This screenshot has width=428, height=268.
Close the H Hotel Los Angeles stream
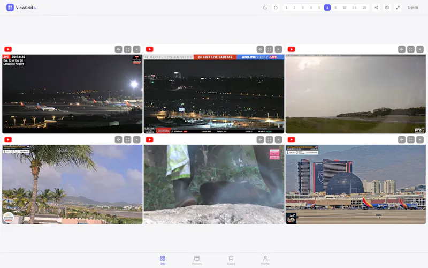(278, 49)
